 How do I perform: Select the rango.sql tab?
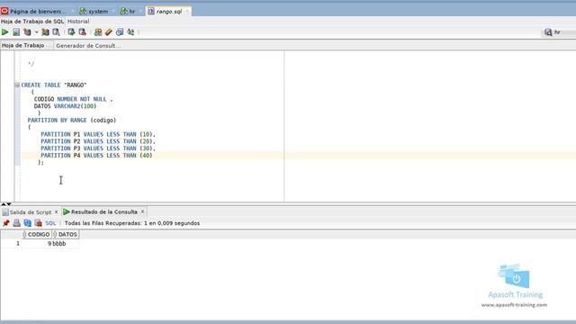[169, 12]
